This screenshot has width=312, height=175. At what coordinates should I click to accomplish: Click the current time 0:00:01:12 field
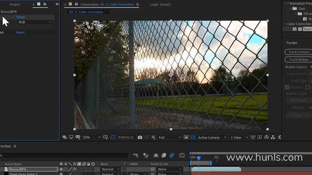126,137
